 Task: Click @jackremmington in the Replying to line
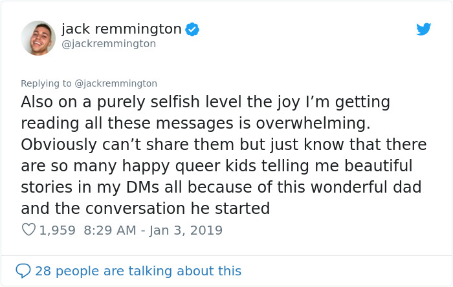(x=116, y=83)
